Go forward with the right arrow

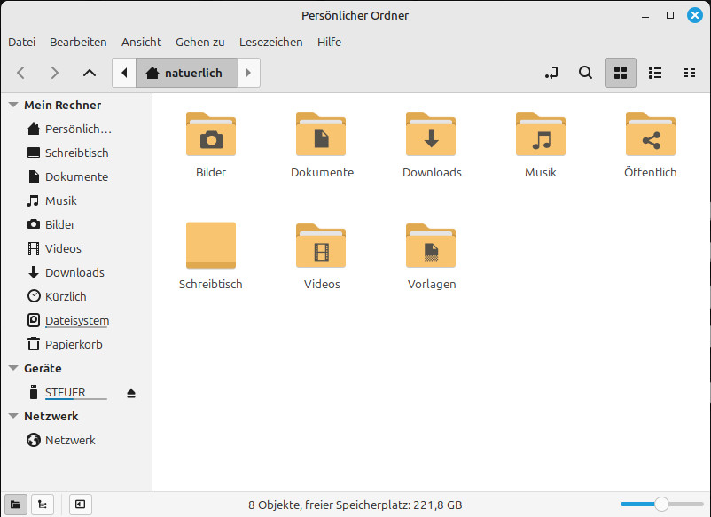54,73
